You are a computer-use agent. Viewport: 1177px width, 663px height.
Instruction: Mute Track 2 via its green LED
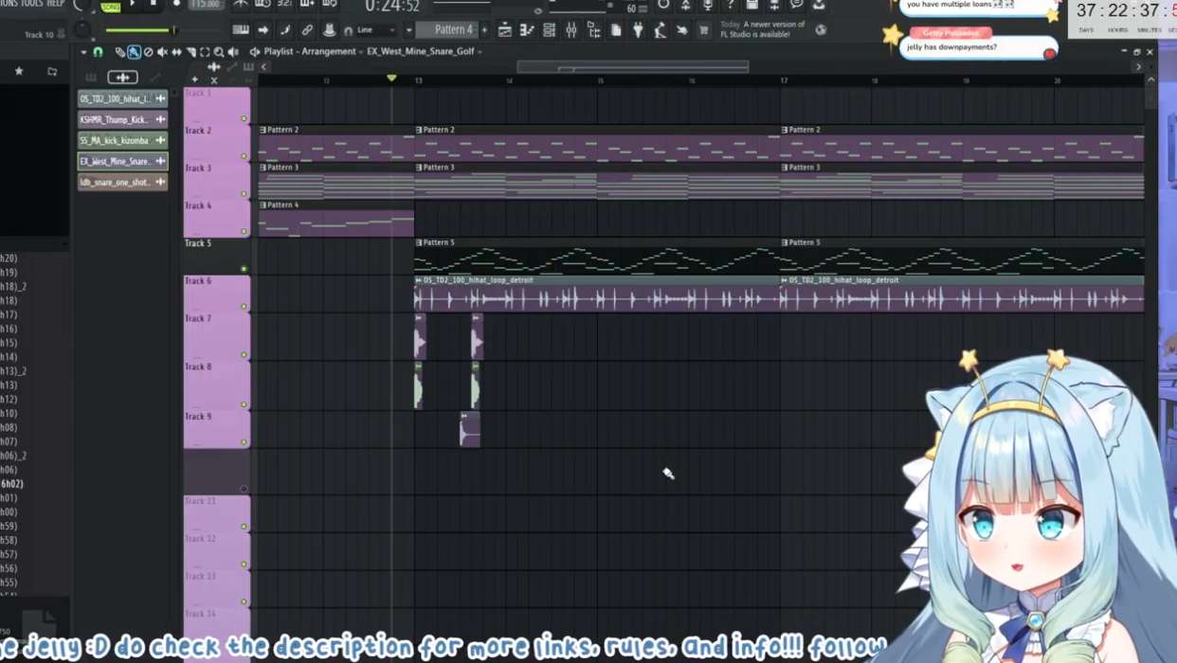[244, 156]
